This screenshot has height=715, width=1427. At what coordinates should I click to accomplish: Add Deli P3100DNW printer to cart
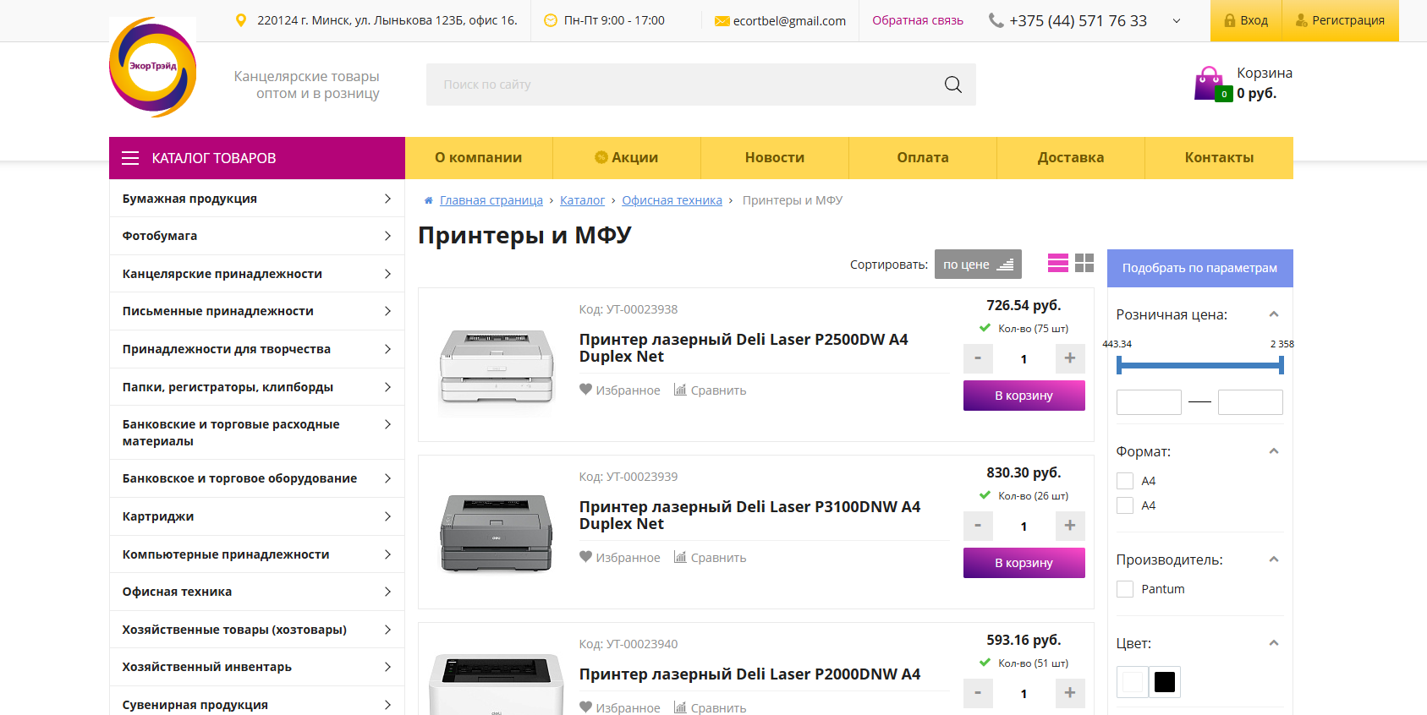(x=1024, y=563)
